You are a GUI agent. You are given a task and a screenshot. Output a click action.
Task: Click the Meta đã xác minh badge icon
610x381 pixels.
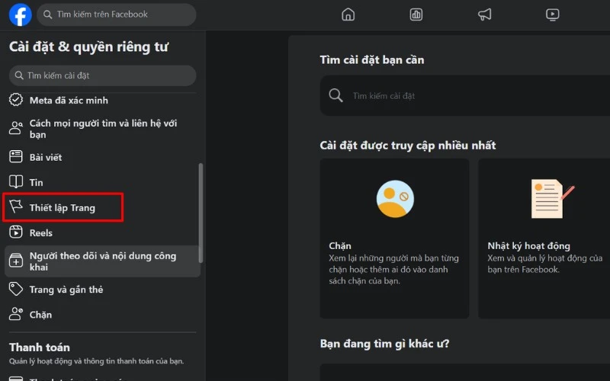pos(16,100)
